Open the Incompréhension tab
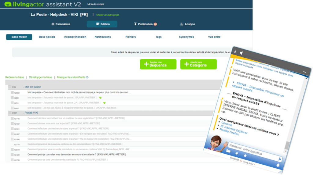 [x=75, y=37]
